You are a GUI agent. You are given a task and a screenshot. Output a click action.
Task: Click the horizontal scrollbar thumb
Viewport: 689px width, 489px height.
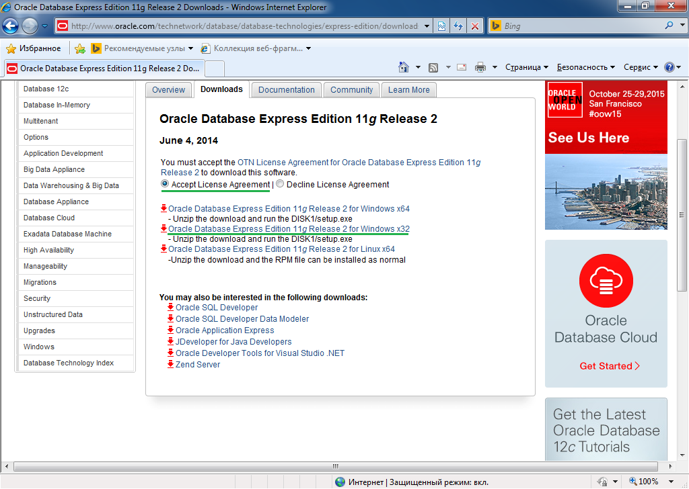336,466
